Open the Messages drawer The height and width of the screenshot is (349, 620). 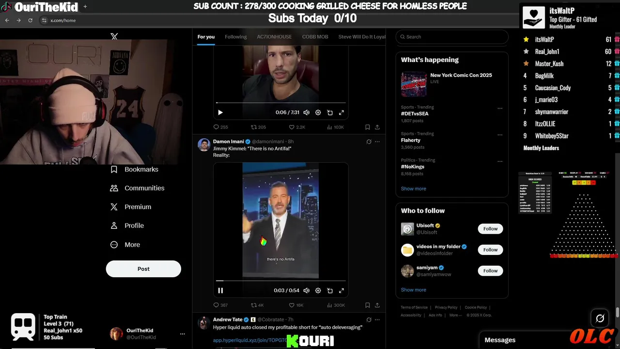tap(500, 340)
